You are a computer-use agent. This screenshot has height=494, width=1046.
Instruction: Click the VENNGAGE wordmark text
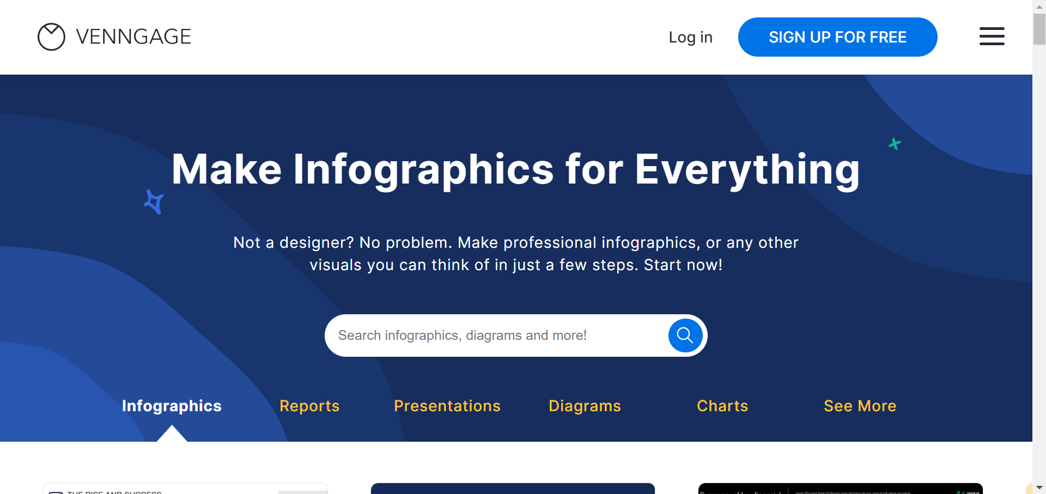(133, 37)
